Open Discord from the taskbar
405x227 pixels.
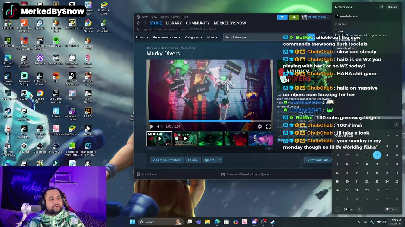tap(254, 222)
